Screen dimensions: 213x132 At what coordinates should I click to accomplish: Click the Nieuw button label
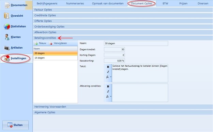click(43, 43)
